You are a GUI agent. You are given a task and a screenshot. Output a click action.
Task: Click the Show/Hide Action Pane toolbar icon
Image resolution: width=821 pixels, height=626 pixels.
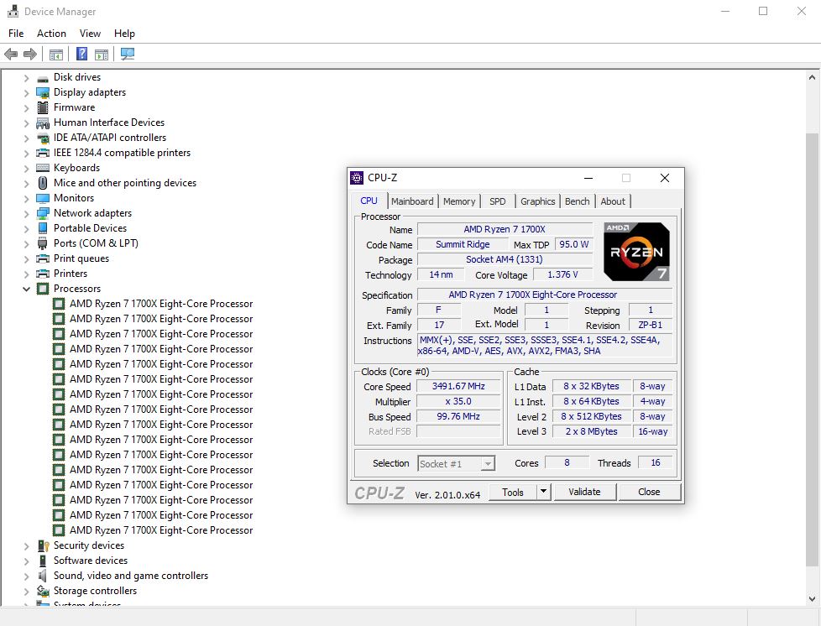102,55
